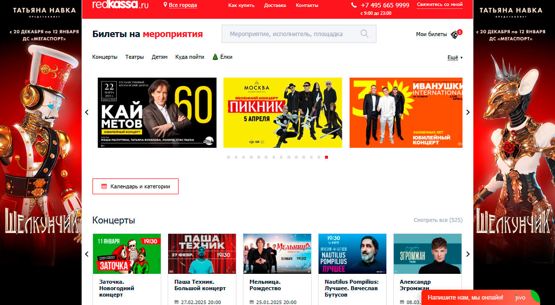Open the Nautilus Pompilius Лучшее poster
Screen dimensions: 555x305
click(x=352, y=254)
